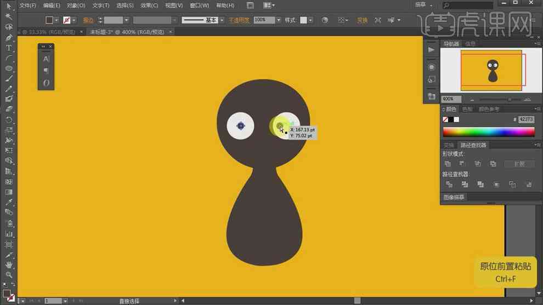Image resolution: width=543 pixels, height=305 pixels.
Task: Click the Recolor Artwork wheel icon
Action: [325, 20]
